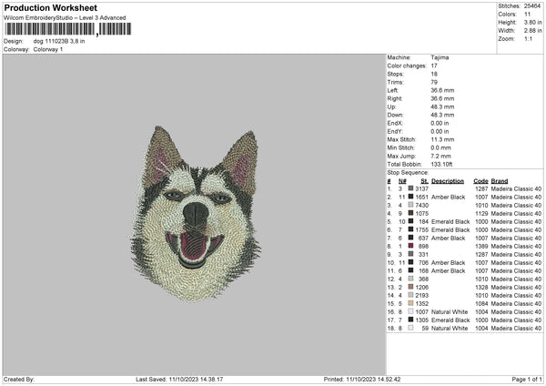546x386 pixels.
Task: Click the black swatch for stitch 1651
Action: pos(411,197)
